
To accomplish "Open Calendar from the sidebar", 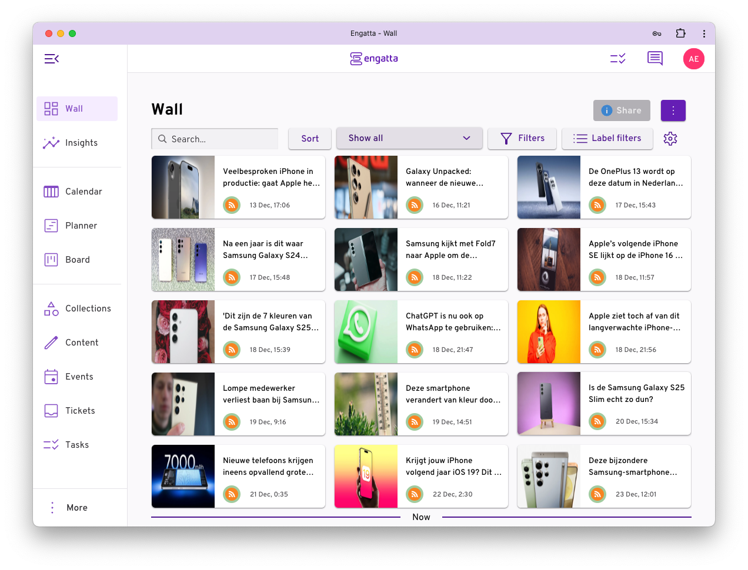I will pos(84,192).
